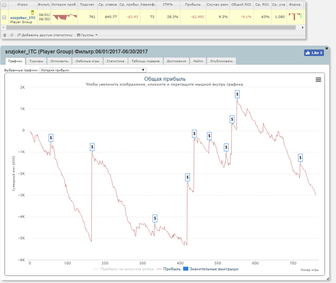Click the $ marker near game 437
This screenshot has height=283, width=336.
(194, 134)
